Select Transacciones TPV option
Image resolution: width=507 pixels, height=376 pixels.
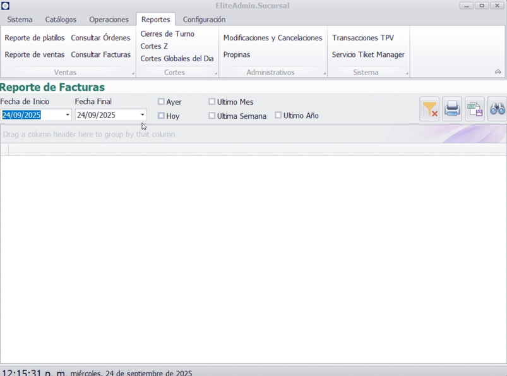click(362, 38)
